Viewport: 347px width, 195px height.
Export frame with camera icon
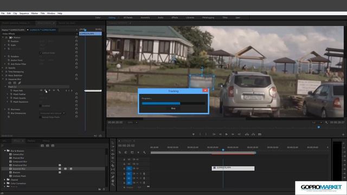tap(260, 134)
